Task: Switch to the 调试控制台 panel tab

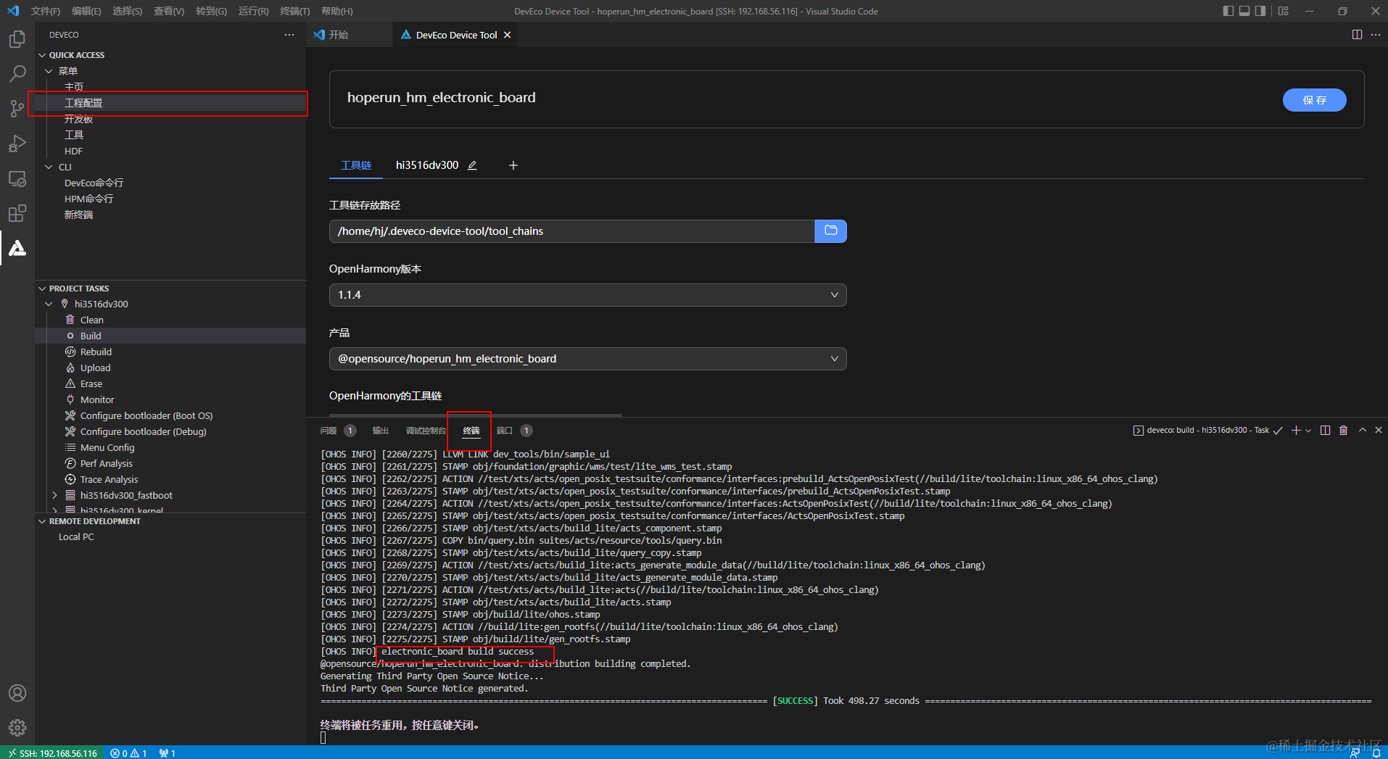Action: click(426, 431)
